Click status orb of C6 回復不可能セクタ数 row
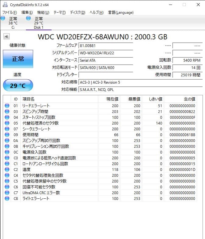This screenshot has width=205, height=239. (x=7, y=187)
